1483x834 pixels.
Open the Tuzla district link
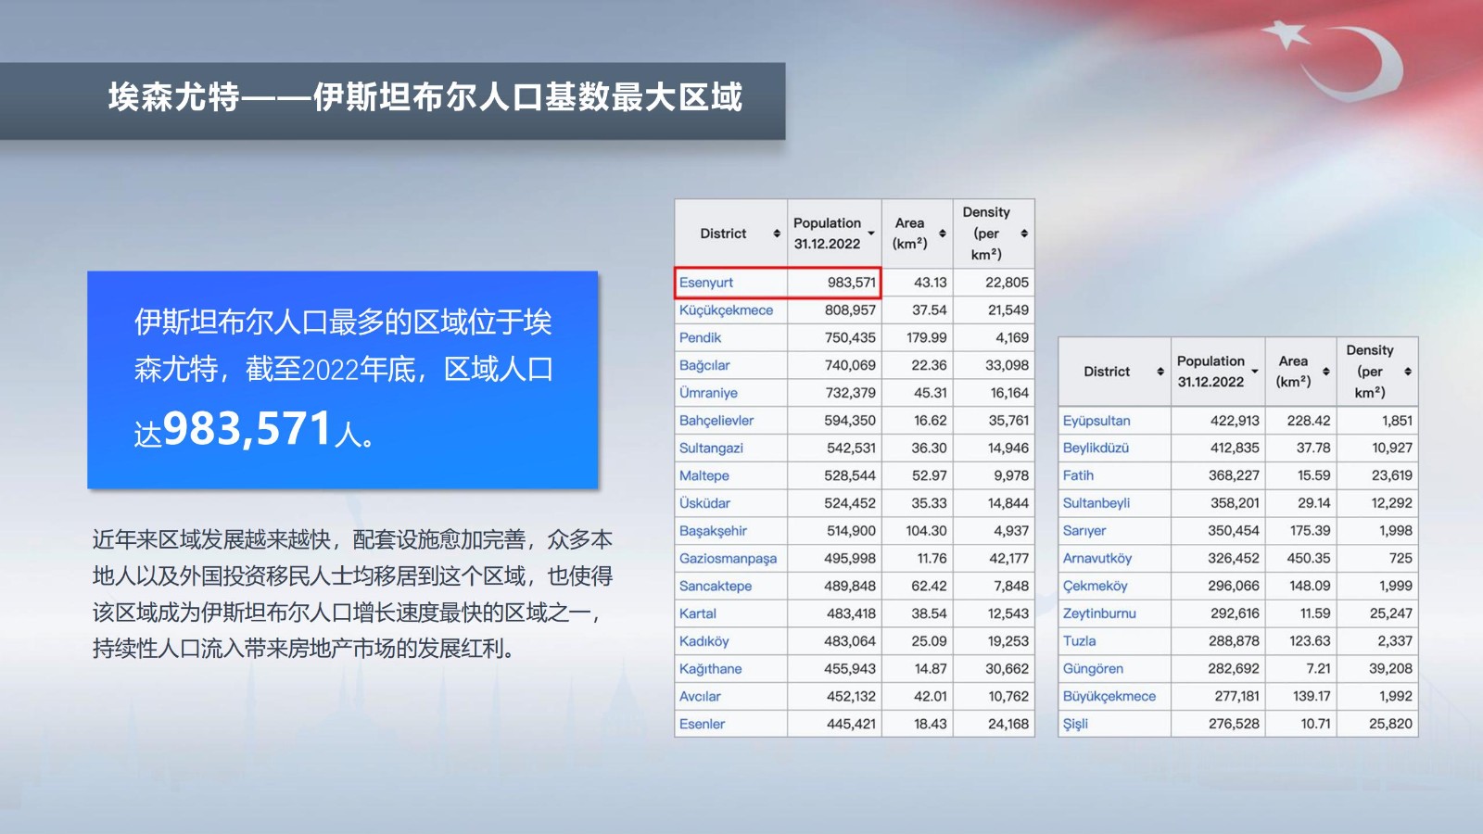1079,641
